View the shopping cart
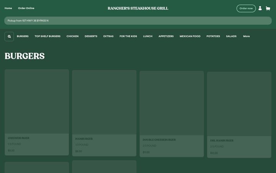276x173 pixels. [268, 8]
